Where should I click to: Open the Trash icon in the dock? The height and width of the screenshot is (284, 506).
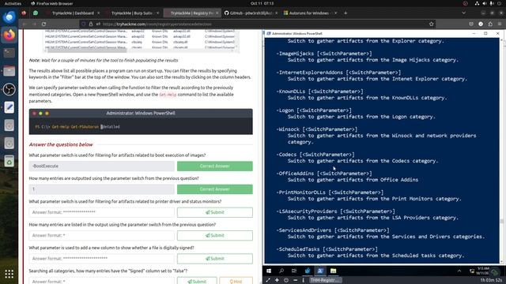click(x=9, y=161)
